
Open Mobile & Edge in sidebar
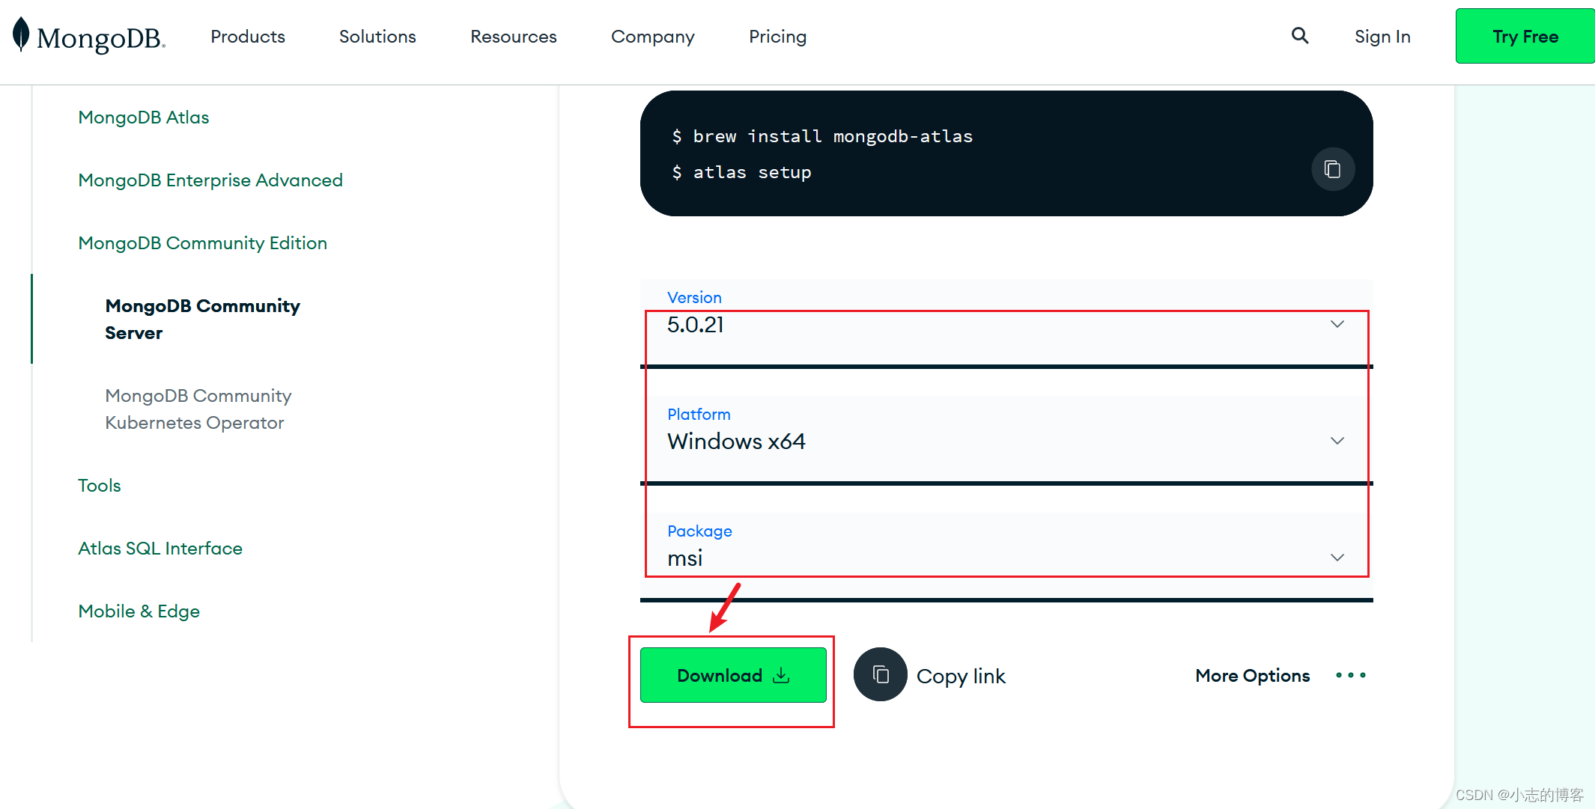[139, 611]
